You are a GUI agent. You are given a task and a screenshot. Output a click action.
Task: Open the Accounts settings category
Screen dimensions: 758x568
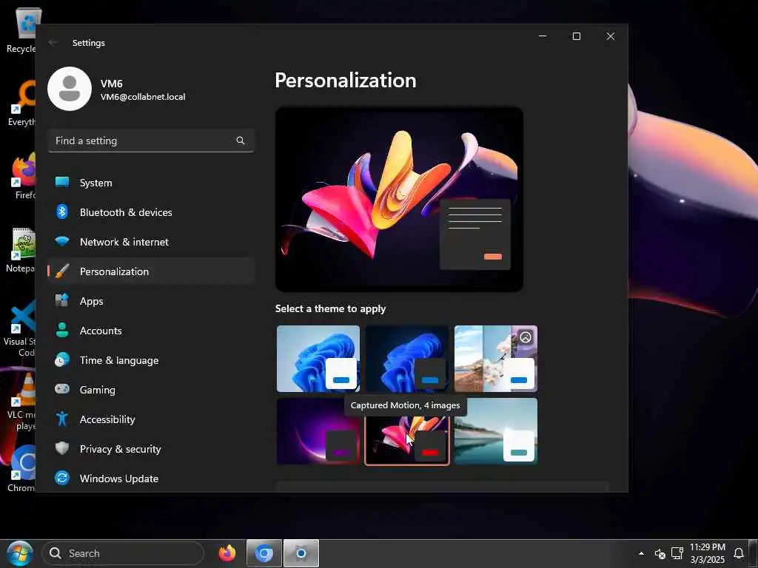[151, 331]
